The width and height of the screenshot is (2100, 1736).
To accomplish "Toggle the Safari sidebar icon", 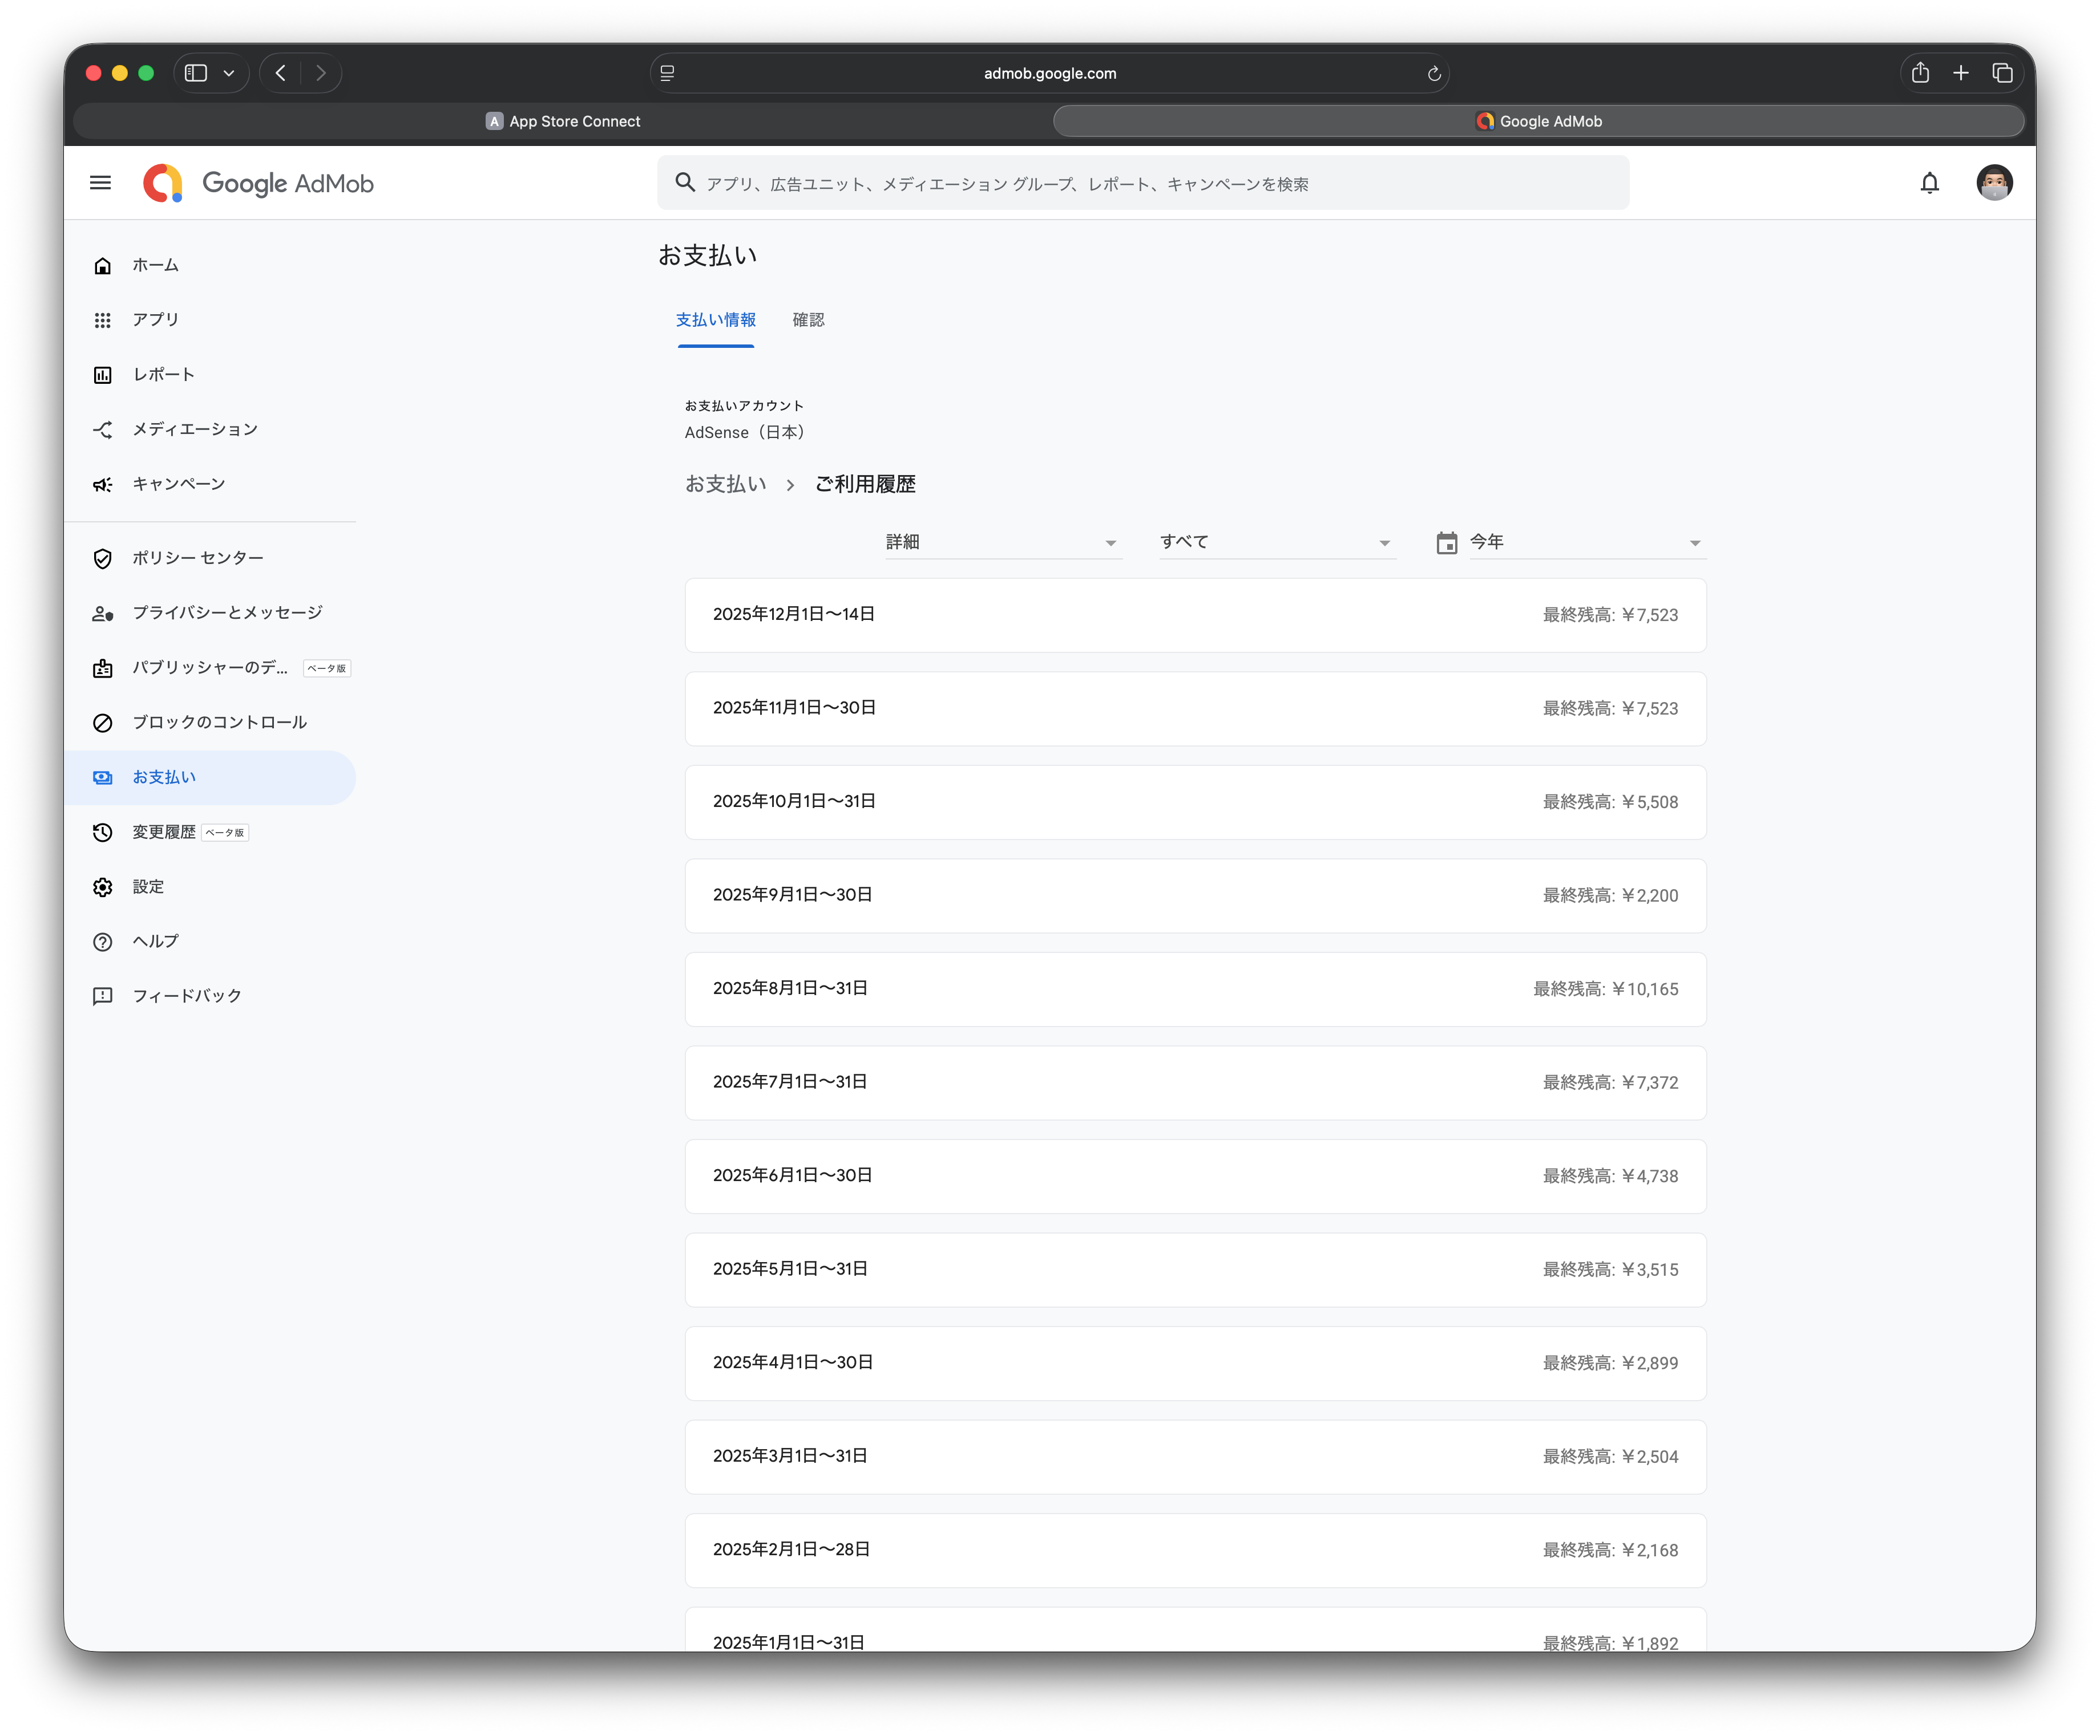I will pyautogui.click(x=196, y=73).
